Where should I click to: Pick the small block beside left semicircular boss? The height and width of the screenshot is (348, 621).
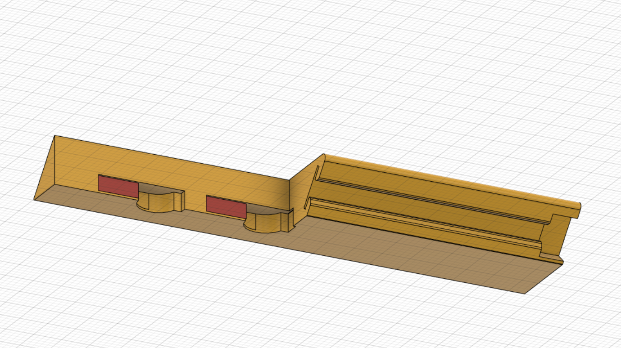(179, 201)
